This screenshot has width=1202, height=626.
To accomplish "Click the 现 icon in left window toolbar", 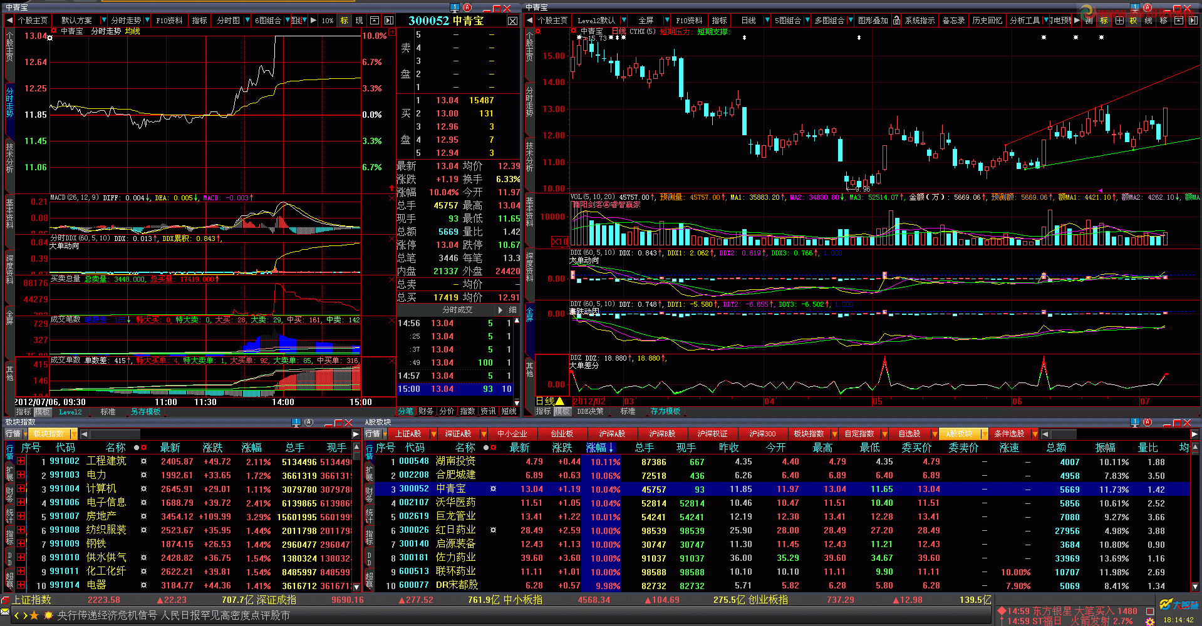I will click(359, 21).
